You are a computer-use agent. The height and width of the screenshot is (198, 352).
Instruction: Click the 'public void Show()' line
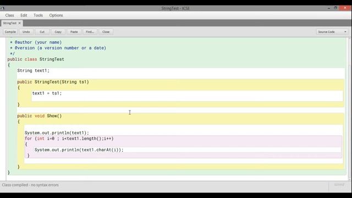39,116
